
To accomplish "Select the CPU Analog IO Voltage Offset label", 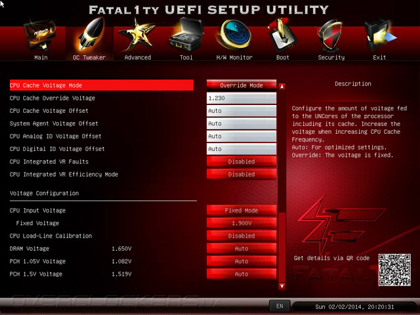I will (x=55, y=136).
